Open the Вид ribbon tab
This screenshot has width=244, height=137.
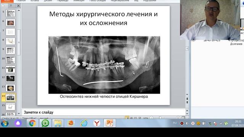tap(136, 1)
